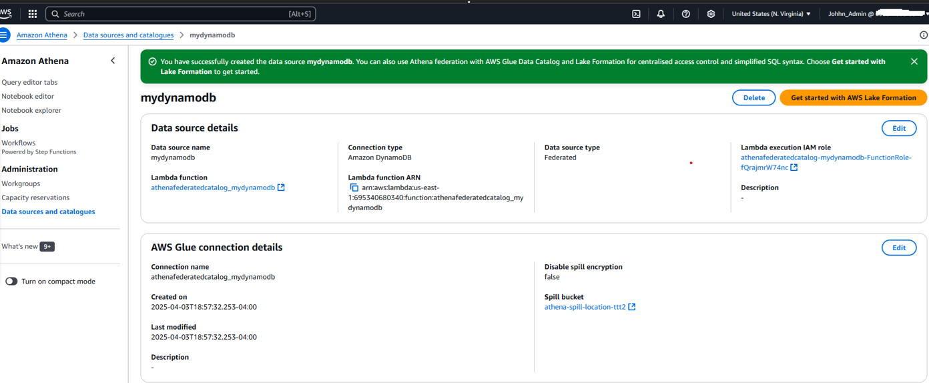
Task: Open What's new in the sidebar
Action: [x=20, y=246]
